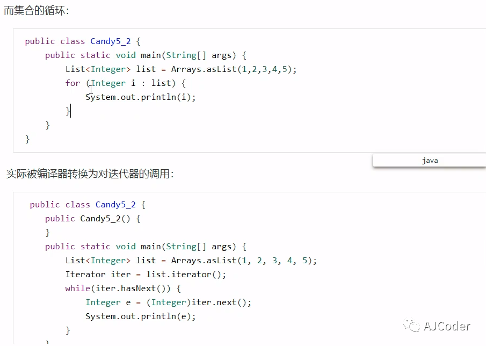Viewport: 486px width, 346px height.
Task: Click the constructor line 'public Candy5_2() {'
Action: [93, 219]
